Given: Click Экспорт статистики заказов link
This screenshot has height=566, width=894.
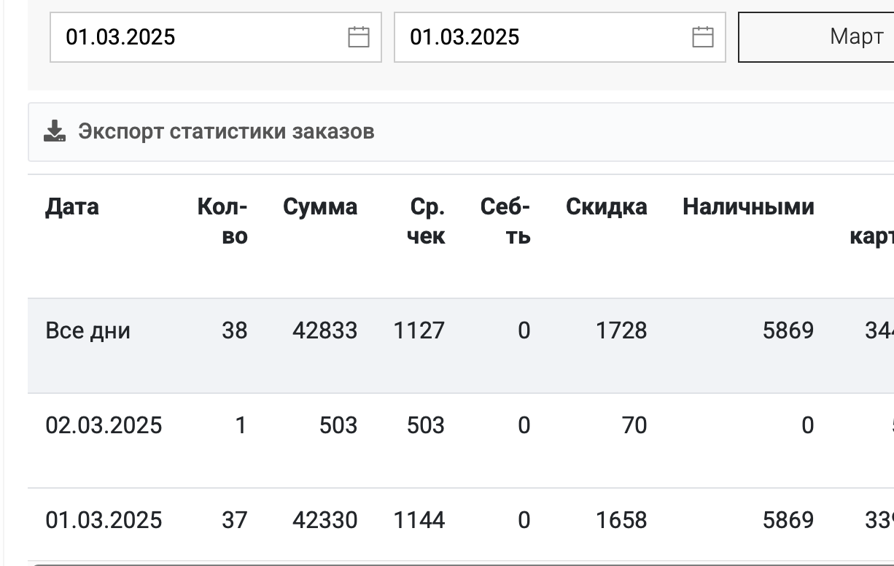Looking at the screenshot, I should coord(226,131).
